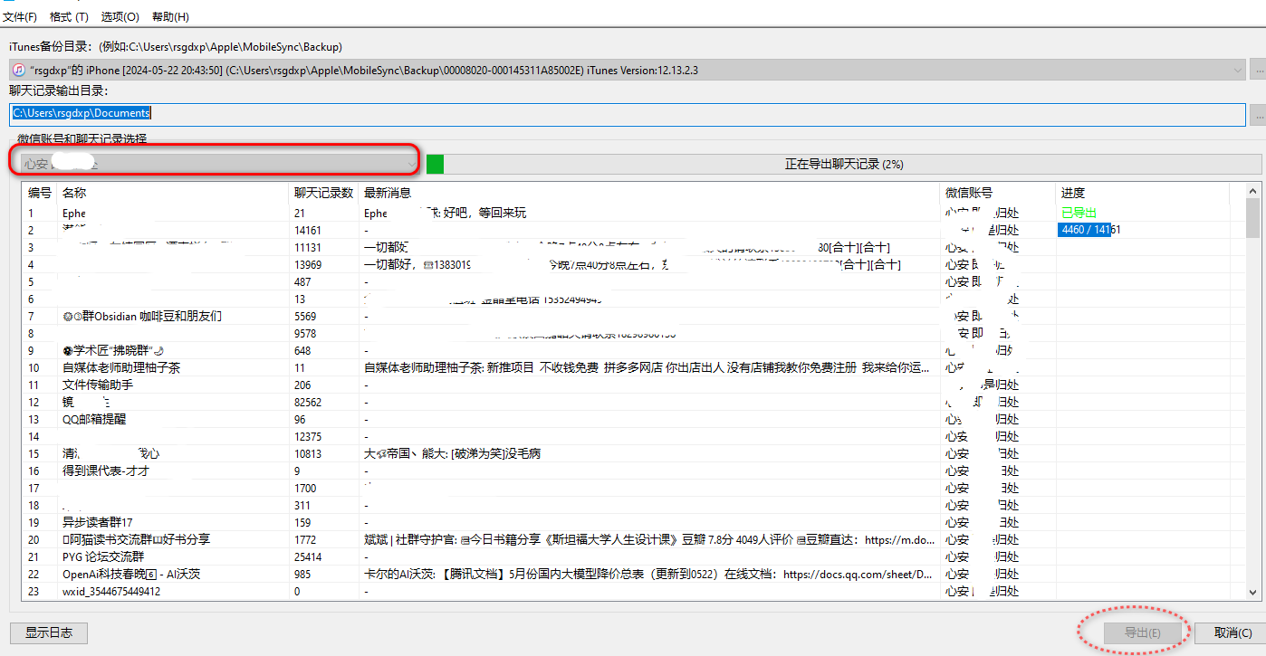Viewport: 1266px width, 656px height.
Task: Click the scroll up arrow of chat list
Action: 1253,191
